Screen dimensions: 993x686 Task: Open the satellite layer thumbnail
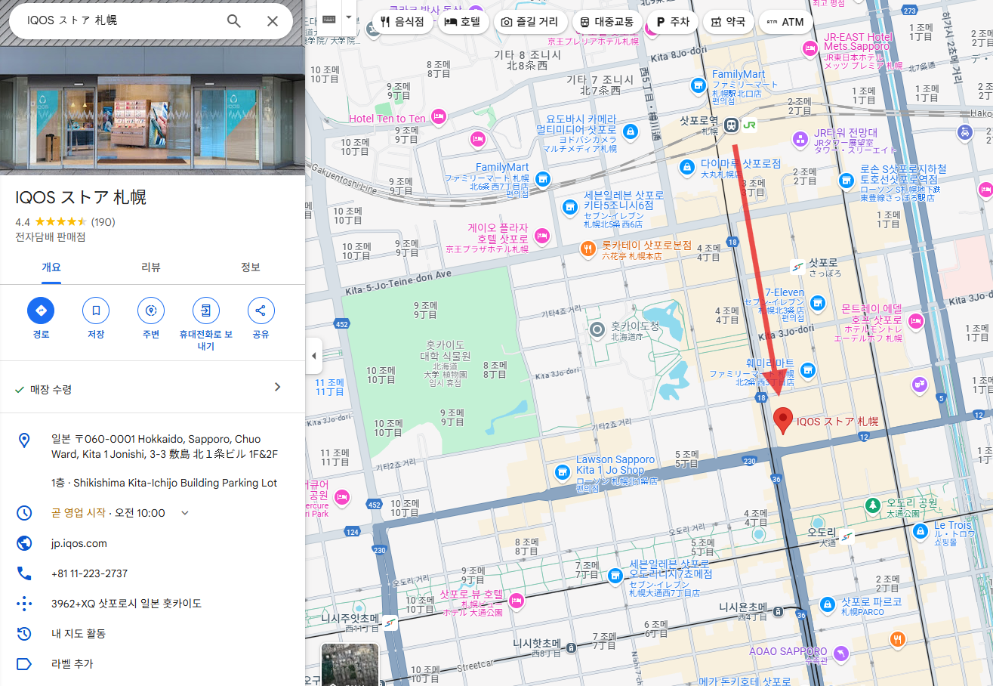point(350,665)
